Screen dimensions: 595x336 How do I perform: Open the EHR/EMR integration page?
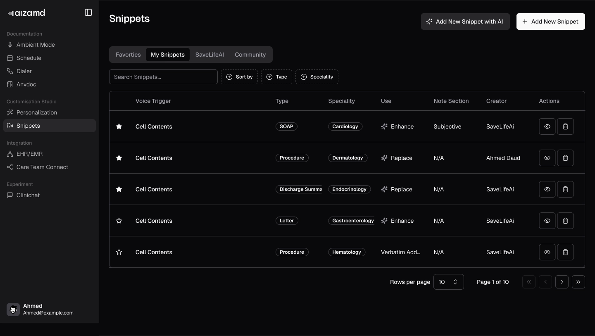pos(50,154)
